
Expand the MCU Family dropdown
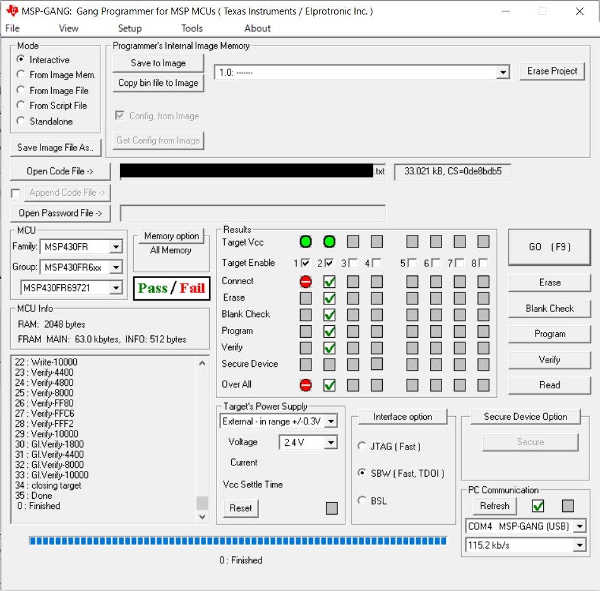[x=116, y=247]
